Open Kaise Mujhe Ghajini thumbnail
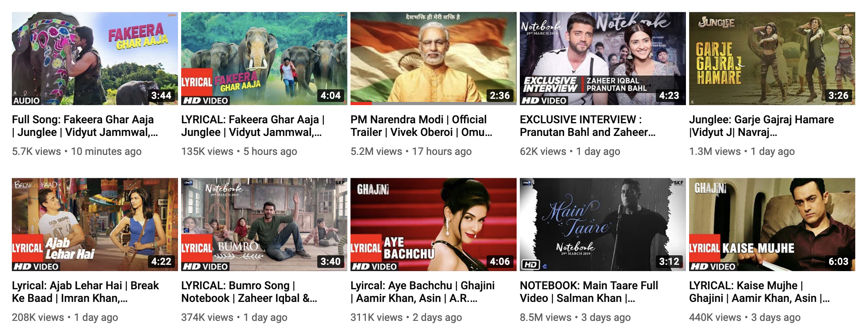The height and width of the screenshot is (328, 860). point(772,224)
